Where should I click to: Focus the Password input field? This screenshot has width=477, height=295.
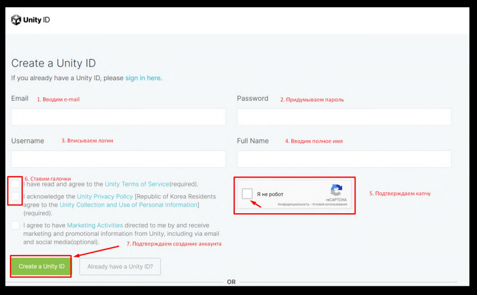pyautogui.click(x=344, y=117)
